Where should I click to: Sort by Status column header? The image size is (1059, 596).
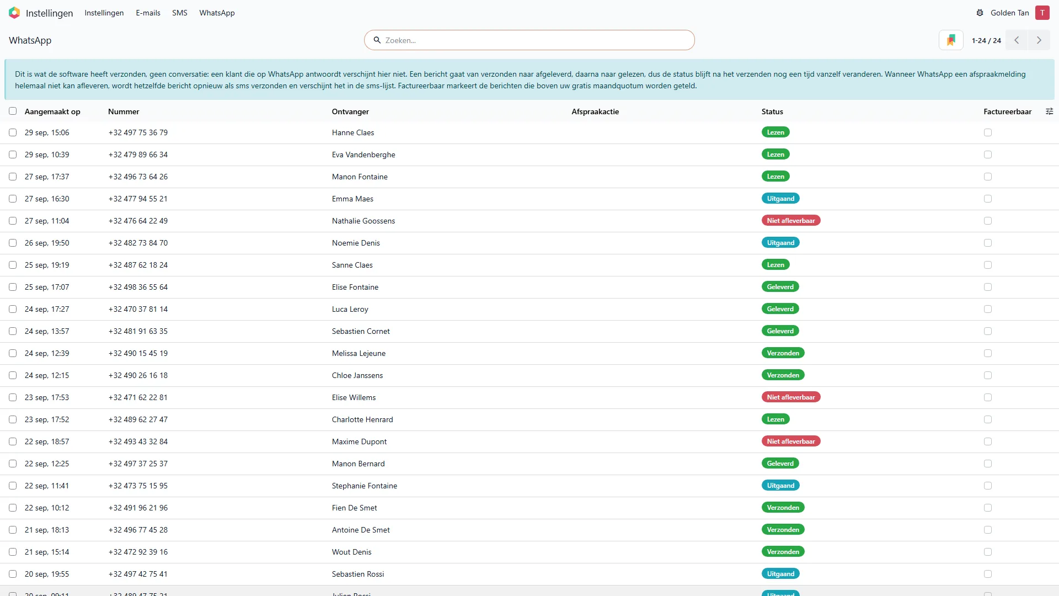[x=772, y=111]
